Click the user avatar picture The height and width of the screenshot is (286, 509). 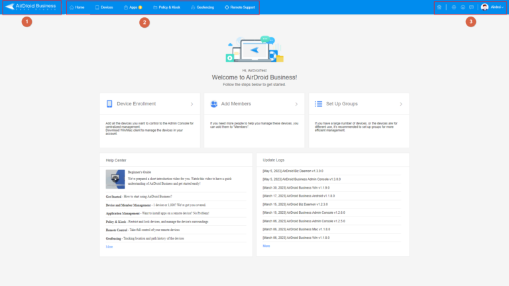click(484, 7)
